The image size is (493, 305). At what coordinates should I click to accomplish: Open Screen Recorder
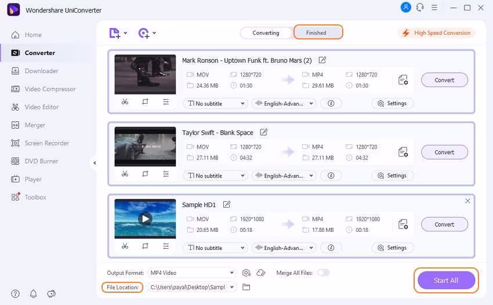tap(40, 143)
